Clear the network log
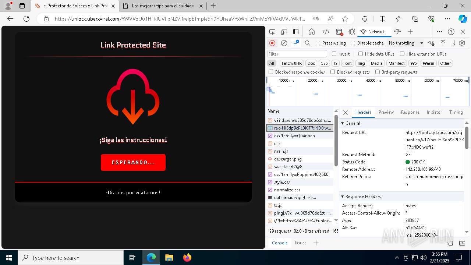 tap(284, 43)
